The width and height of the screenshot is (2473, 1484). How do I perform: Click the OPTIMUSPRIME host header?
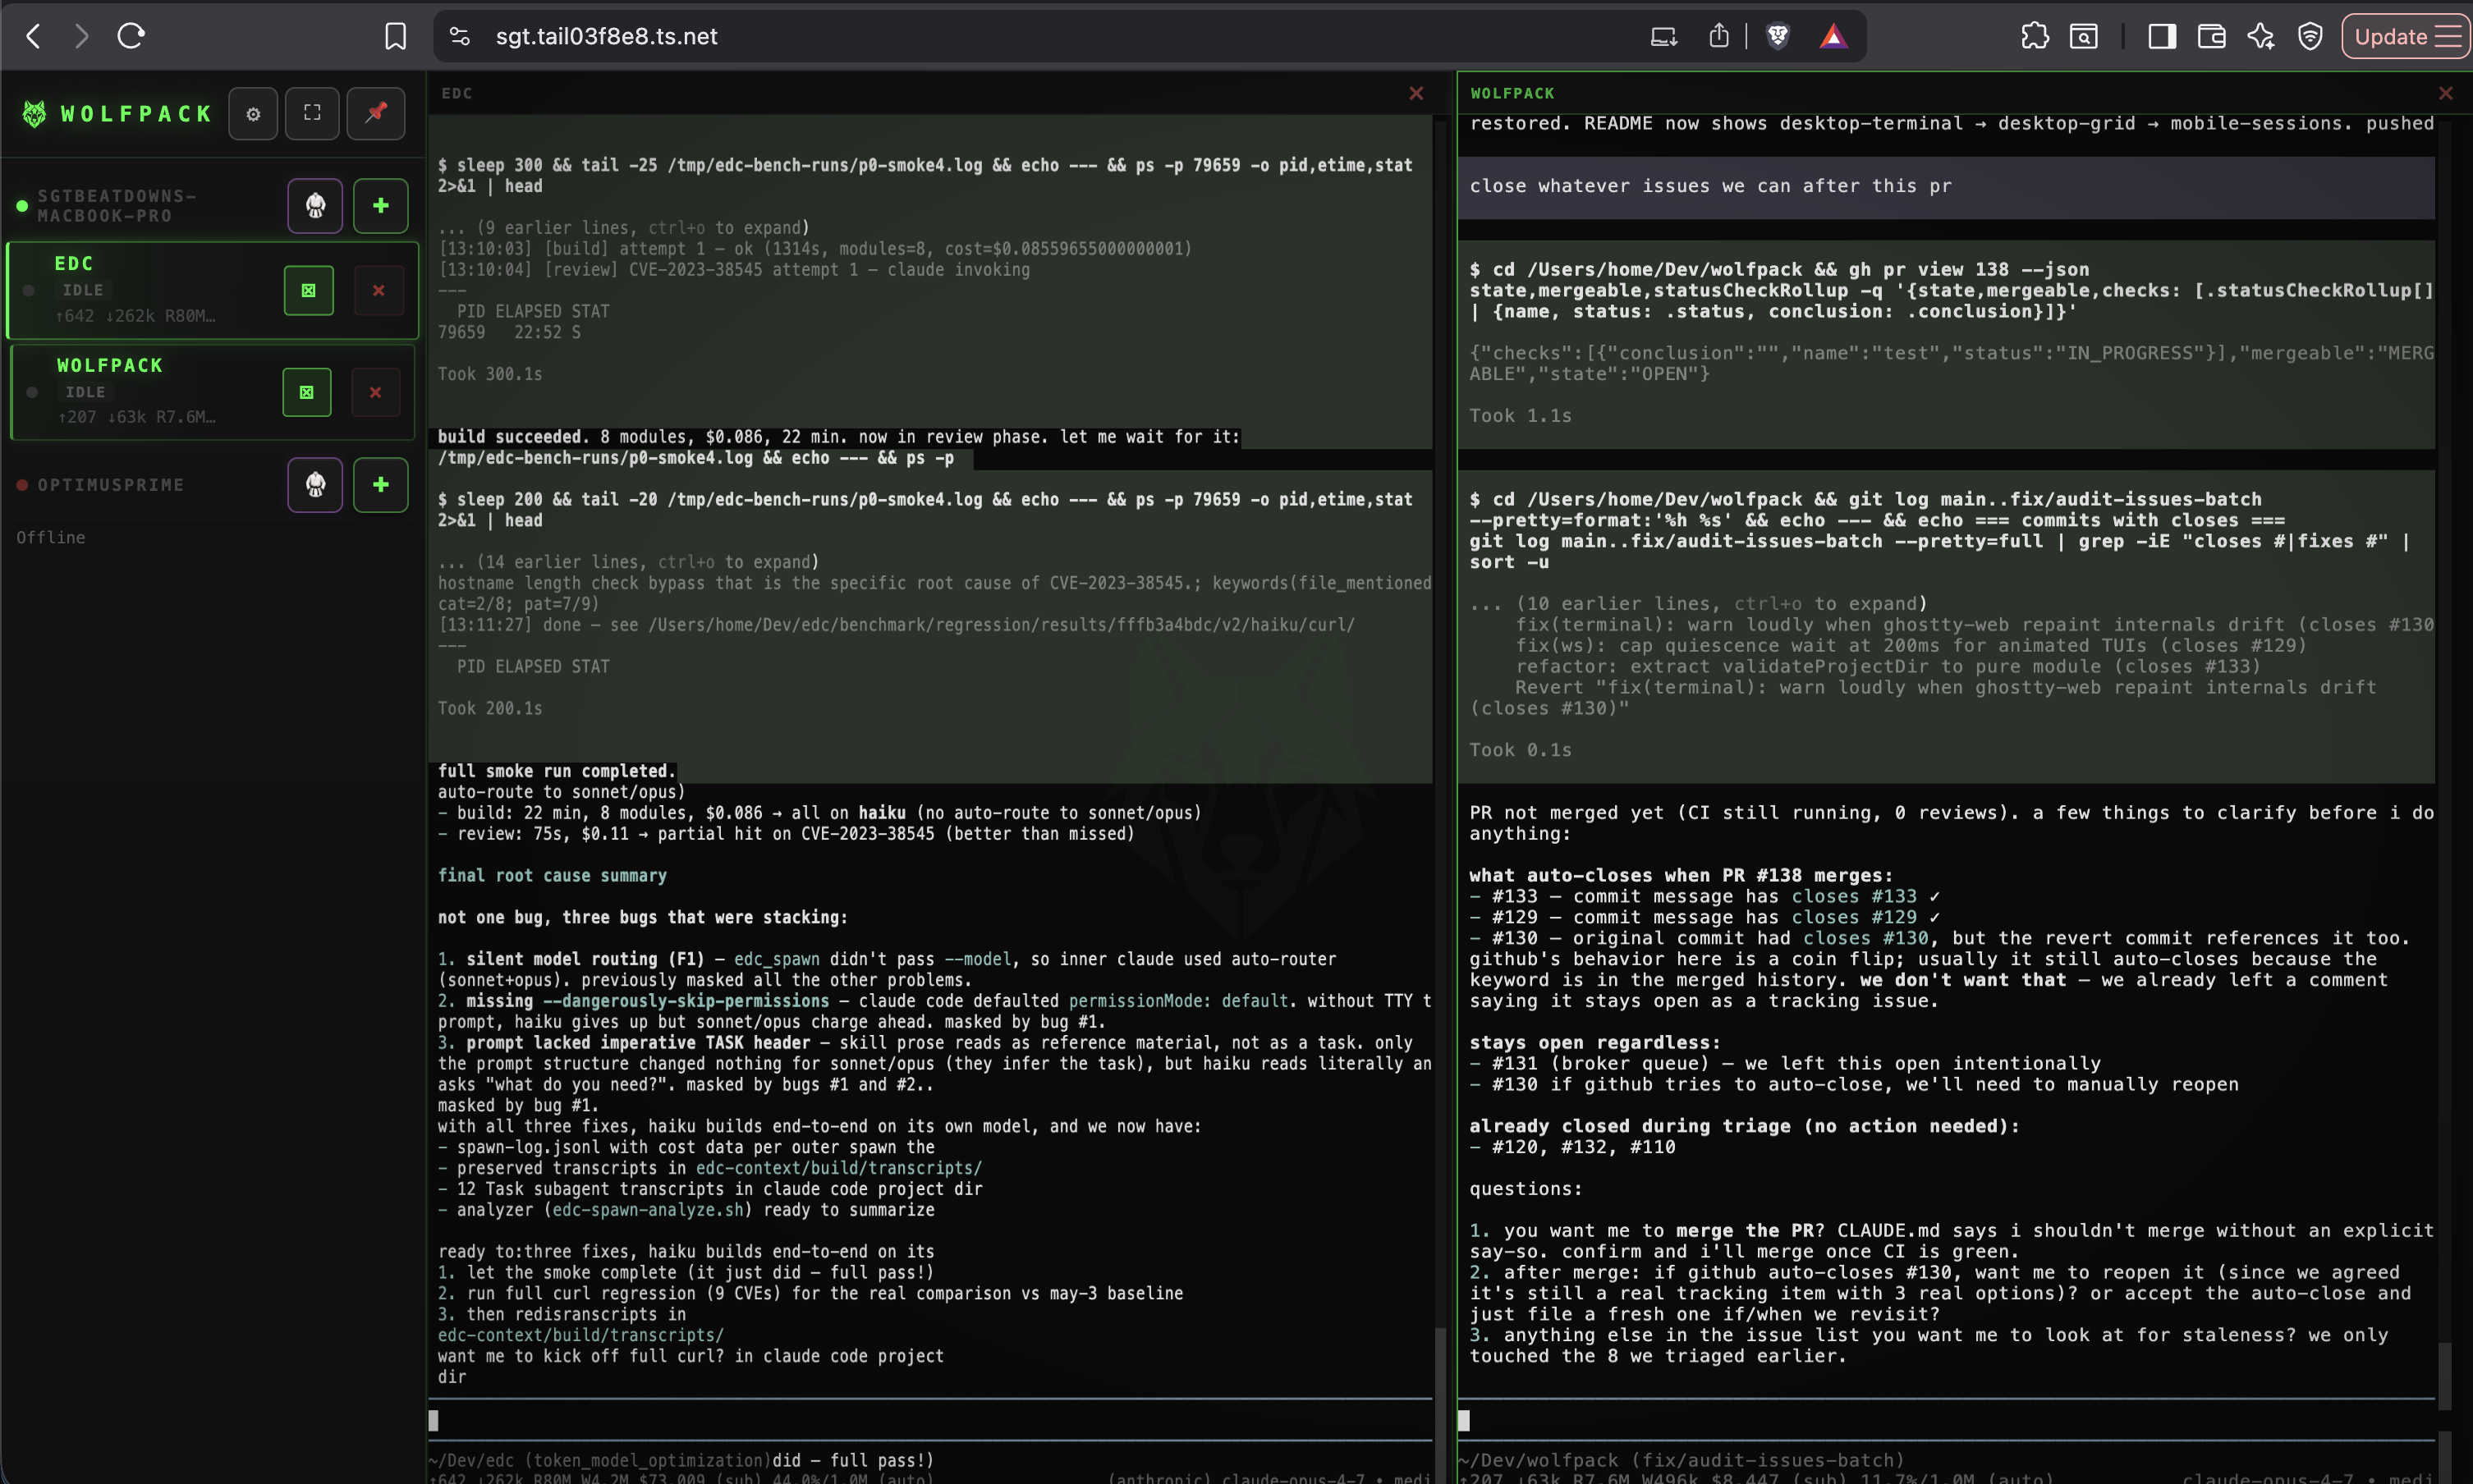[111, 485]
